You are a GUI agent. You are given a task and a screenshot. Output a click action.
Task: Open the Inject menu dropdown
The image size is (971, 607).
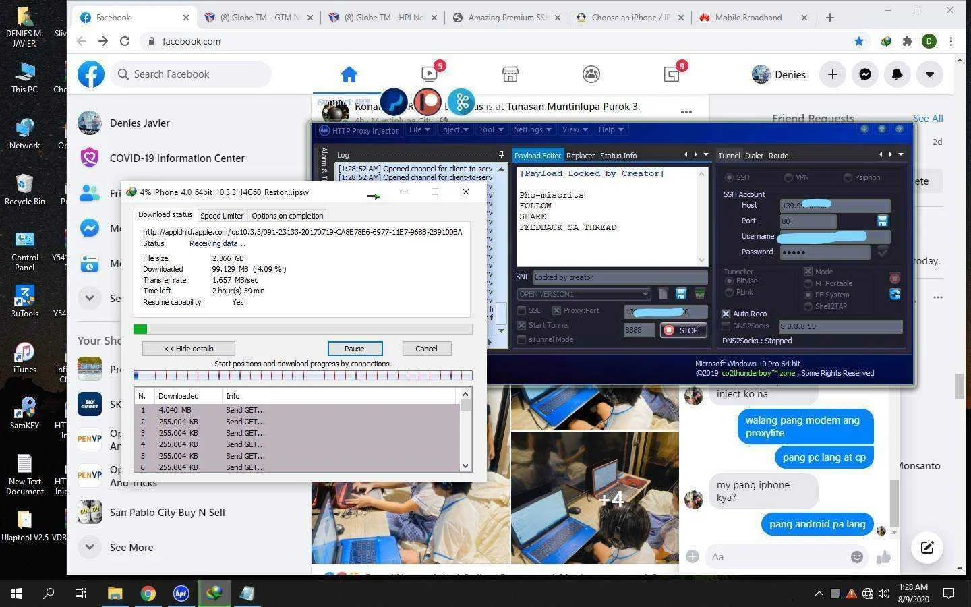coord(454,129)
